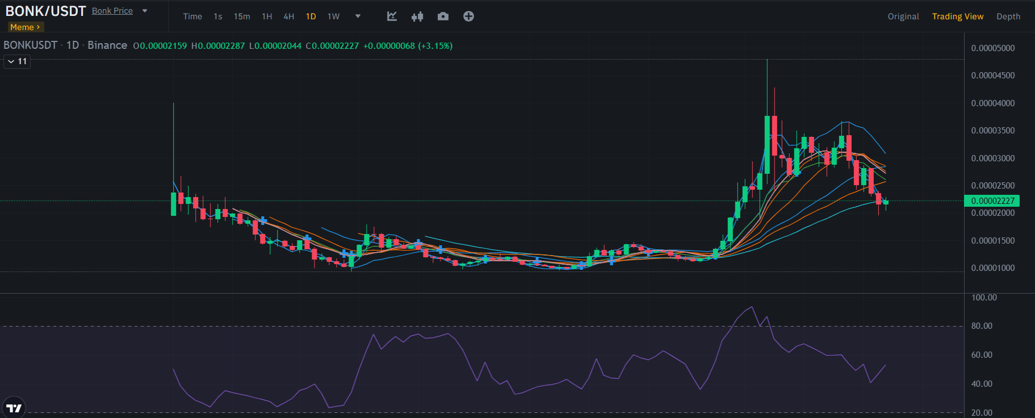Select the Trading View tab
This screenshot has width=1035, height=418.
958,16
